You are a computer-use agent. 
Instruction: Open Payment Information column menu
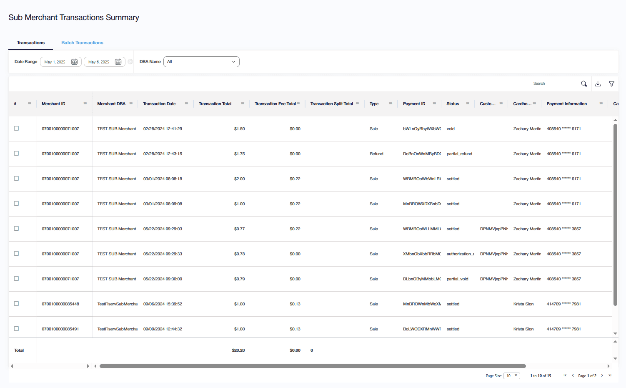(x=601, y=103)
